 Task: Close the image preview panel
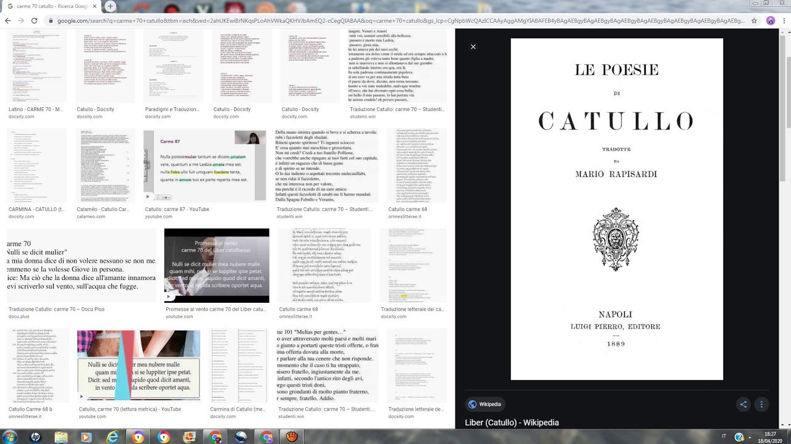pos(473,47)
